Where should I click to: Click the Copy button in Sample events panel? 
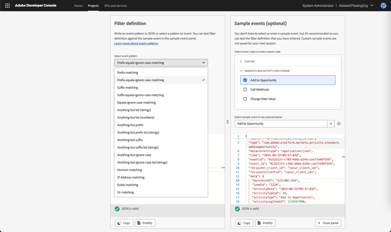pyautogui.click(x=244, y=223)
